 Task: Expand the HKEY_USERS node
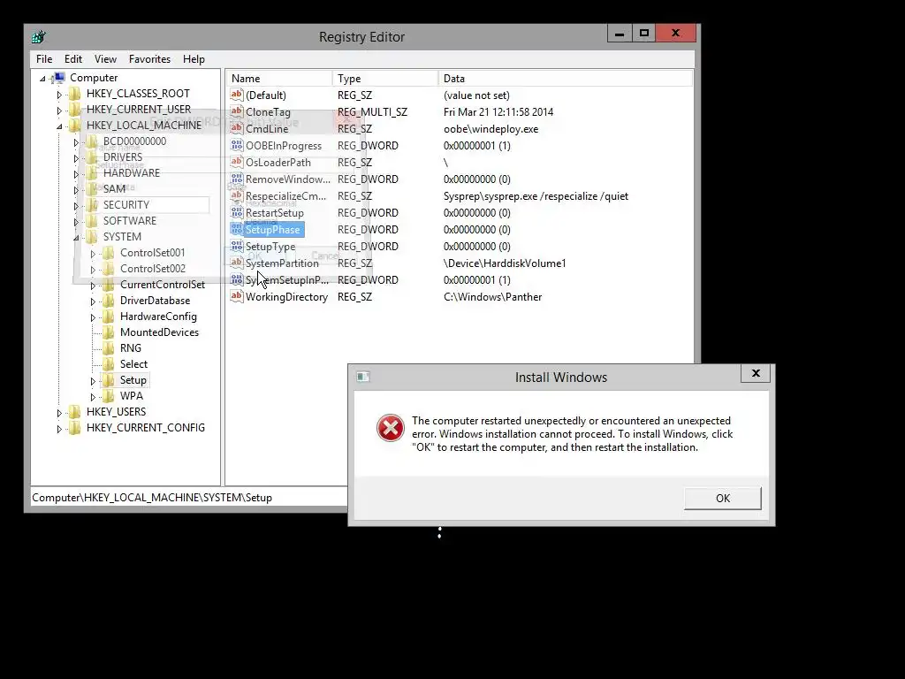(59, 412)
